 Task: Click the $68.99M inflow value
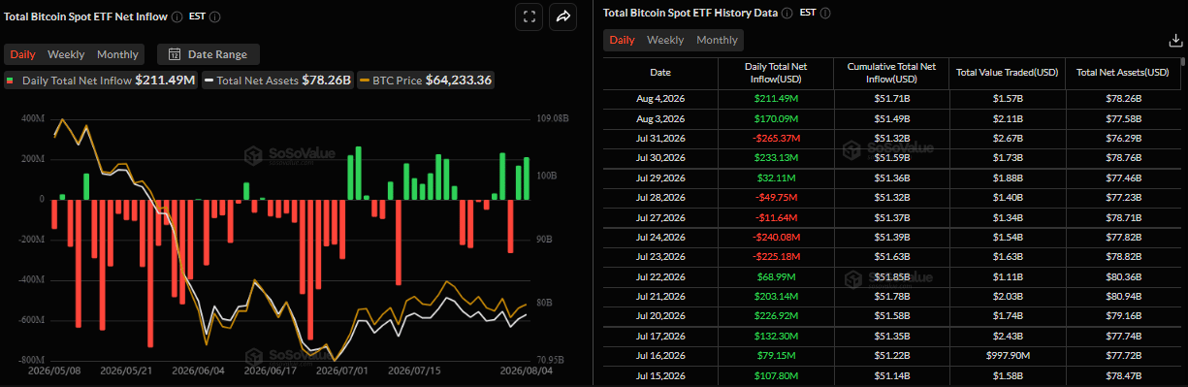(775, 278)
